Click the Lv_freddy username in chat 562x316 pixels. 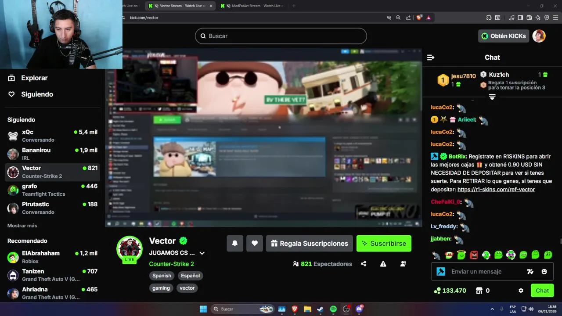pos(444,226)
